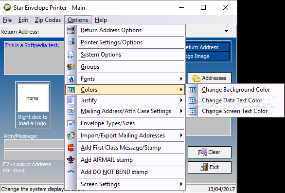Click the Addresses button
Image resolution: width=285 pixels, height=193 pixels.
[210, 78]
